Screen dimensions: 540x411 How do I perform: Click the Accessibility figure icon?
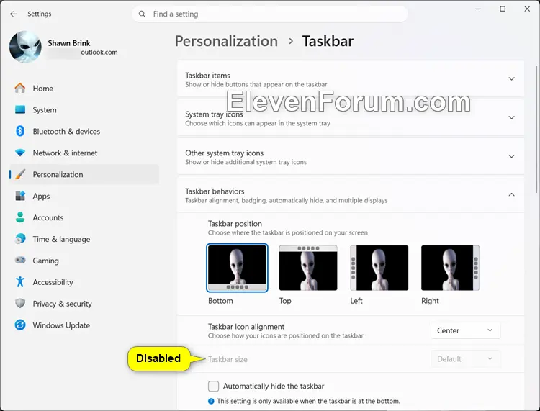pyautogui.click(x=20, y=282)
